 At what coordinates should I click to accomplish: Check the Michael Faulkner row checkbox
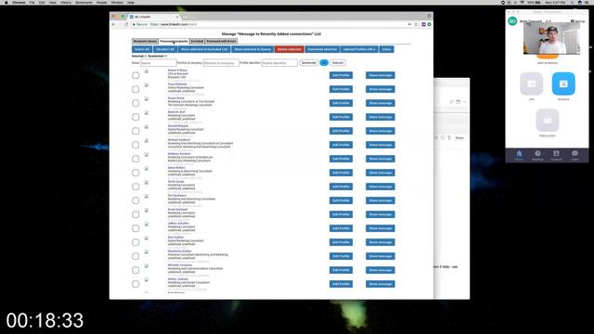pos(136,145)
